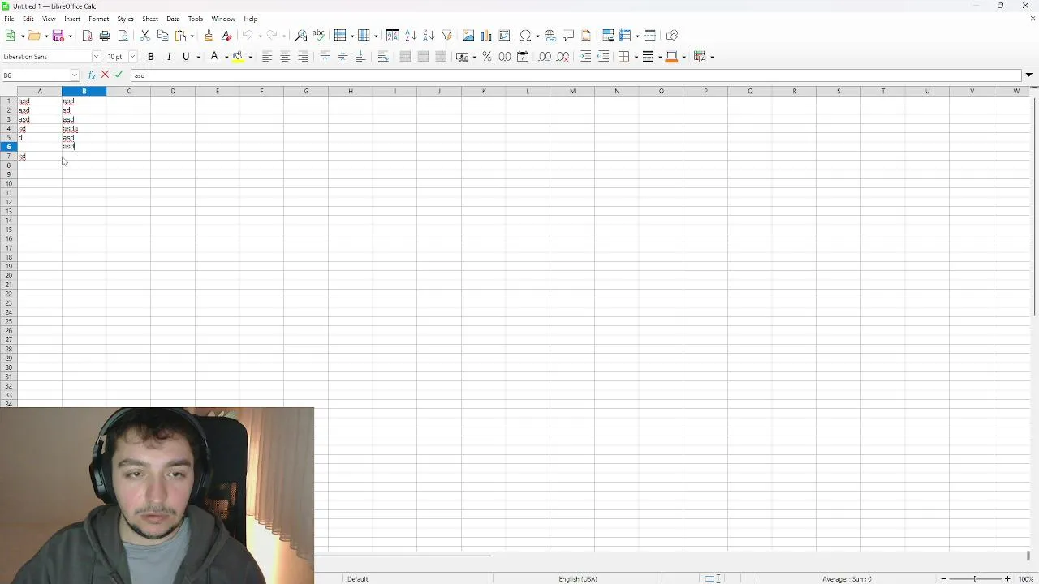Insert an image from the toolbar
Screen dimensions: 1039x584
[x=468, y=36]
